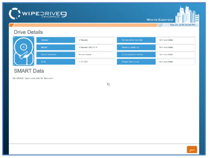Select the VMware vendor value field
The width and height of the screenshot is (210, 158).
pyautogui.click(x=95, y=40)
